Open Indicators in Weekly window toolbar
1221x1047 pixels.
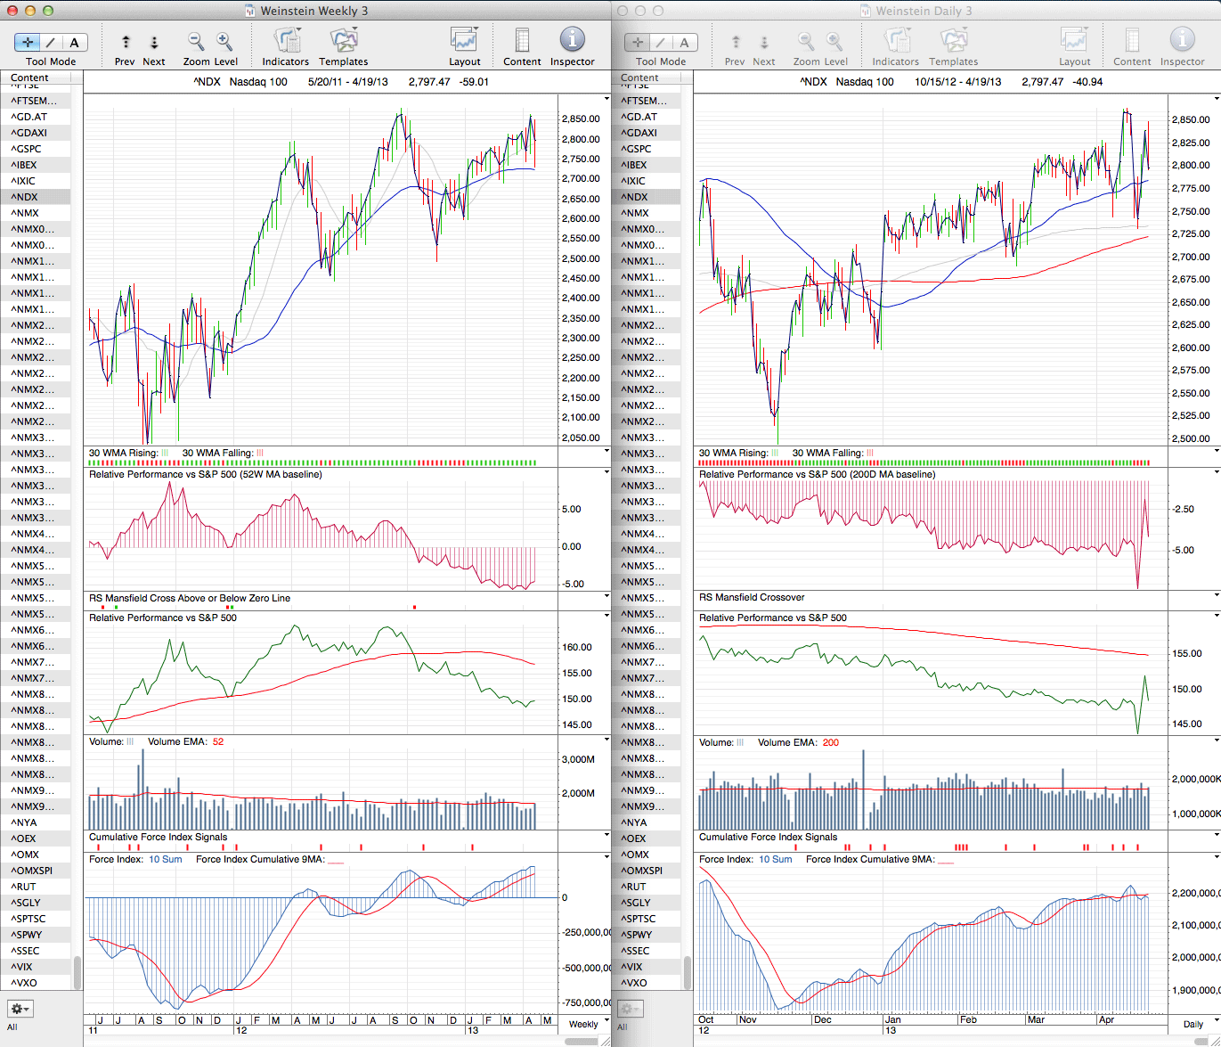click(x=286, y=41)
